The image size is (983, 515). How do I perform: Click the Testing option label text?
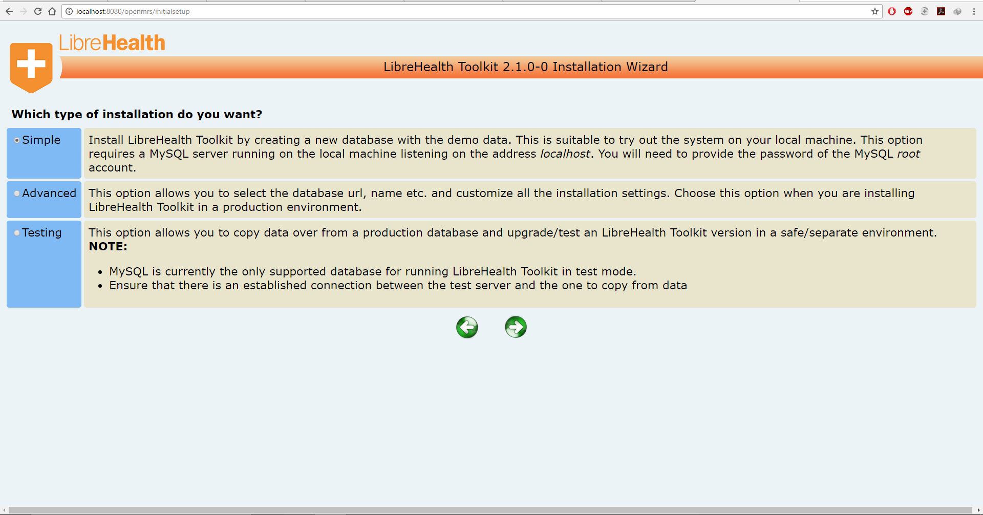[41, 233]
